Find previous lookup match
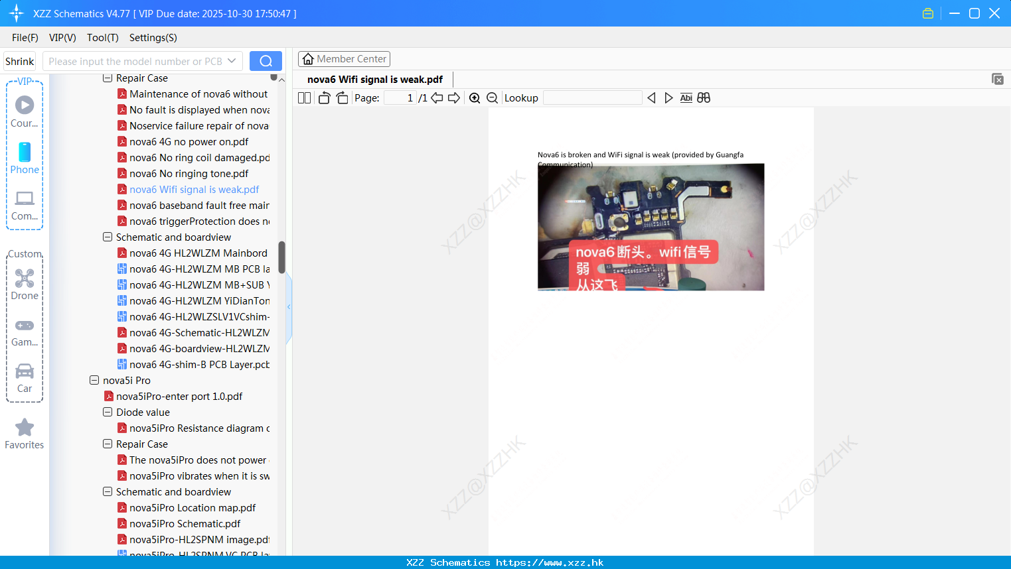This screenshot has height=569, width=1011. [651, 98]
